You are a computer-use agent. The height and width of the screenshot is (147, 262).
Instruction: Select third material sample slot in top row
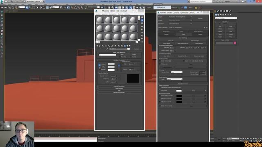pyautogui.click(x=116, y=20)
